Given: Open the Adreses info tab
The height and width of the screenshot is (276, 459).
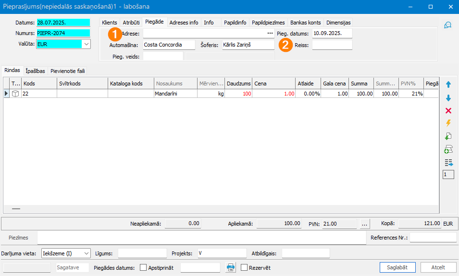Looking at the screenshot, I should [x=184, y=23].
